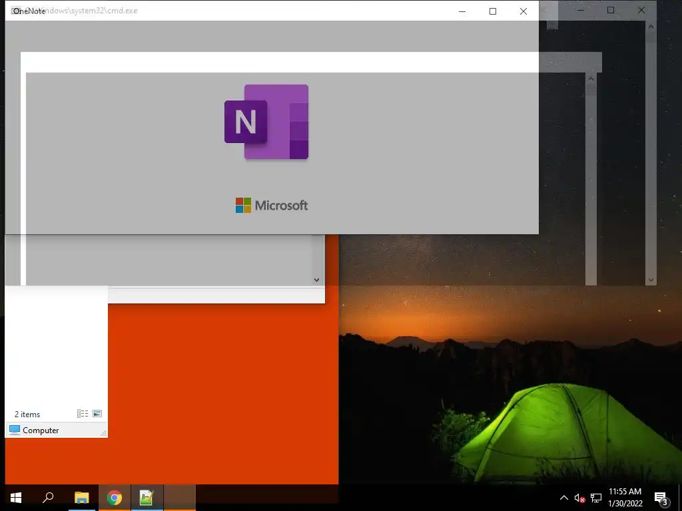Minimize the OneNote window

coord(462,11)
